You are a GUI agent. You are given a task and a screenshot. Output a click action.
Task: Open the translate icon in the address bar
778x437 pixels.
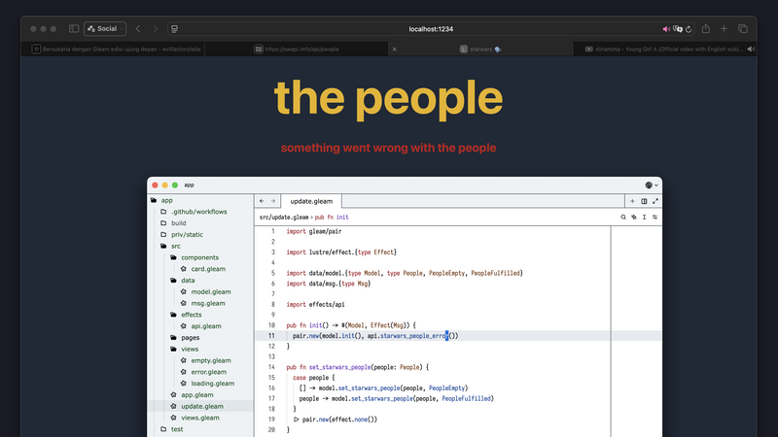tap(678, 29)
